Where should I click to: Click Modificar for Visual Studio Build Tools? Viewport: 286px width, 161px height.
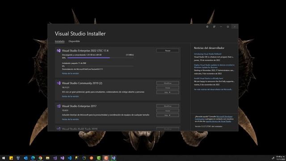pyautogui.click(x=168, y=129)
